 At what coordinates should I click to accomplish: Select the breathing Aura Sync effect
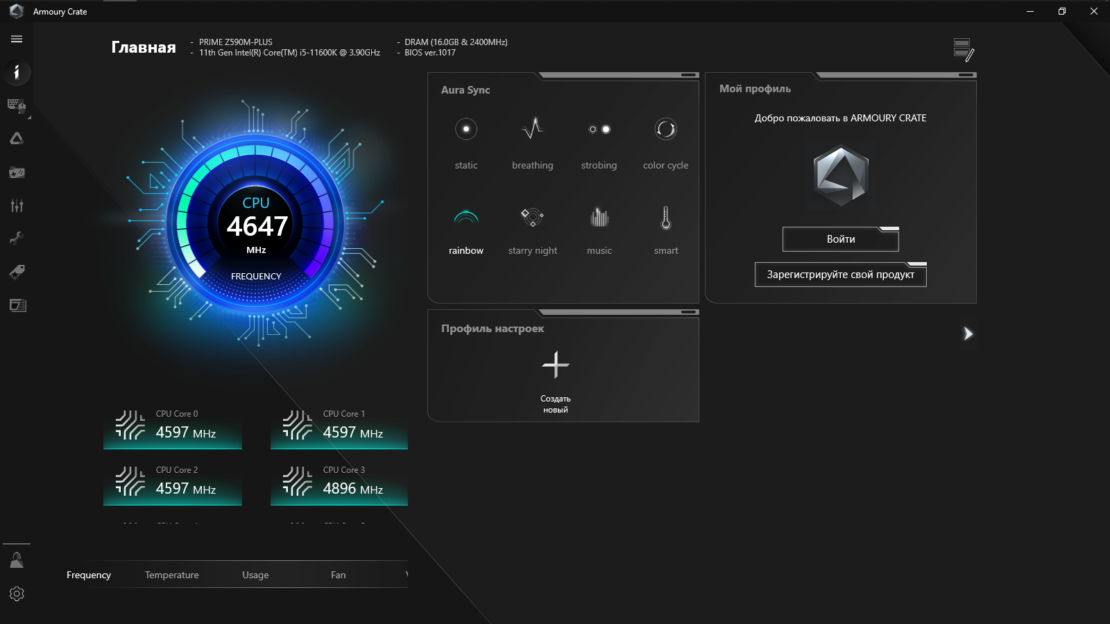click(533, 143)
